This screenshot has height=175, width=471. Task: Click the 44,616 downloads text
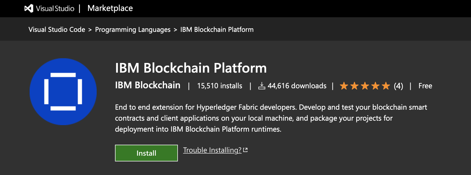click(297, 86)
